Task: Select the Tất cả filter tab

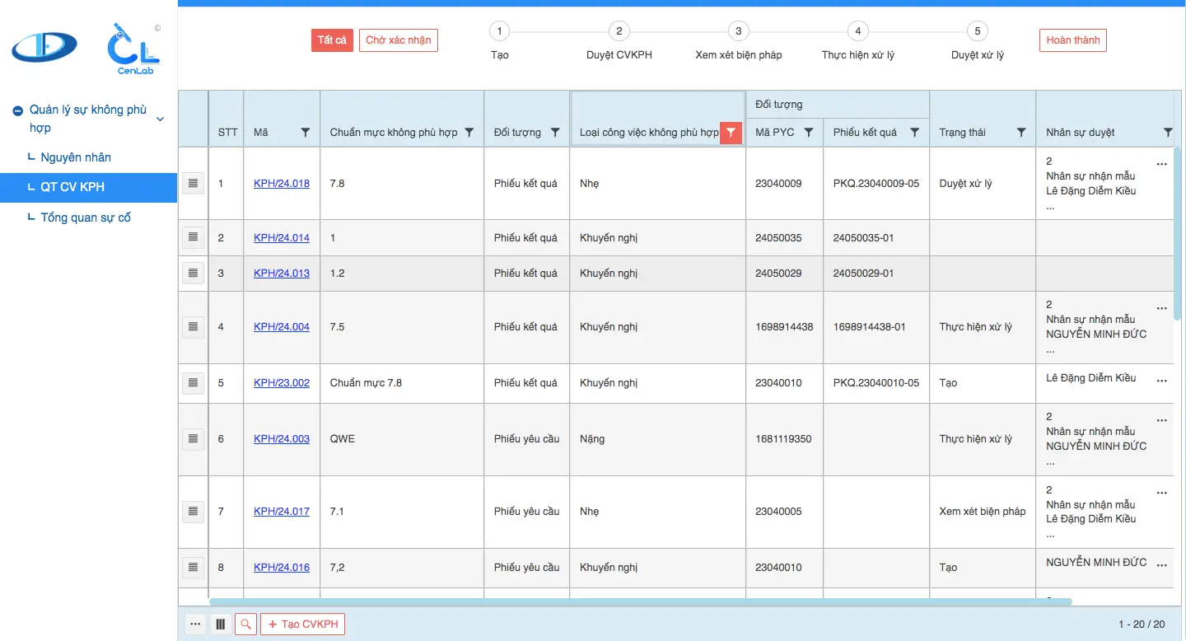Action: tap(332, 40)
